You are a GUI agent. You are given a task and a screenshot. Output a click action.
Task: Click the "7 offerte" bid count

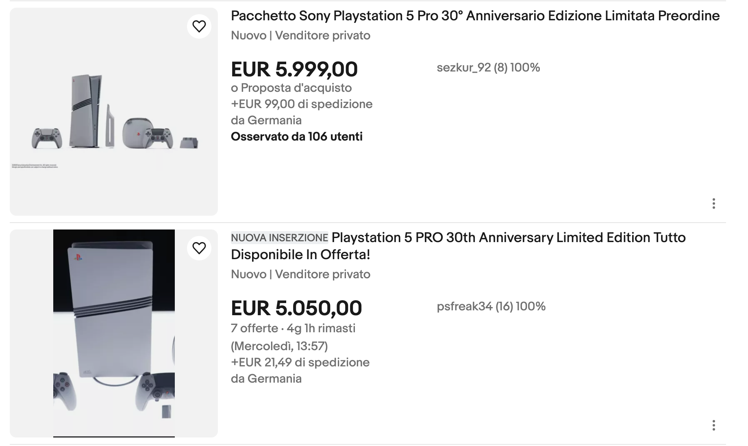click(254, 328)
